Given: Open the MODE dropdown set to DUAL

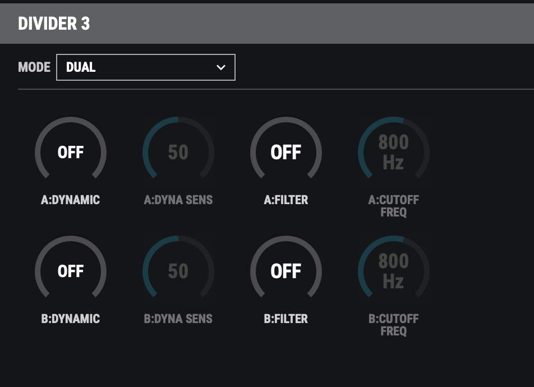Looking at the screenshot, I should (x=146, y=67).
